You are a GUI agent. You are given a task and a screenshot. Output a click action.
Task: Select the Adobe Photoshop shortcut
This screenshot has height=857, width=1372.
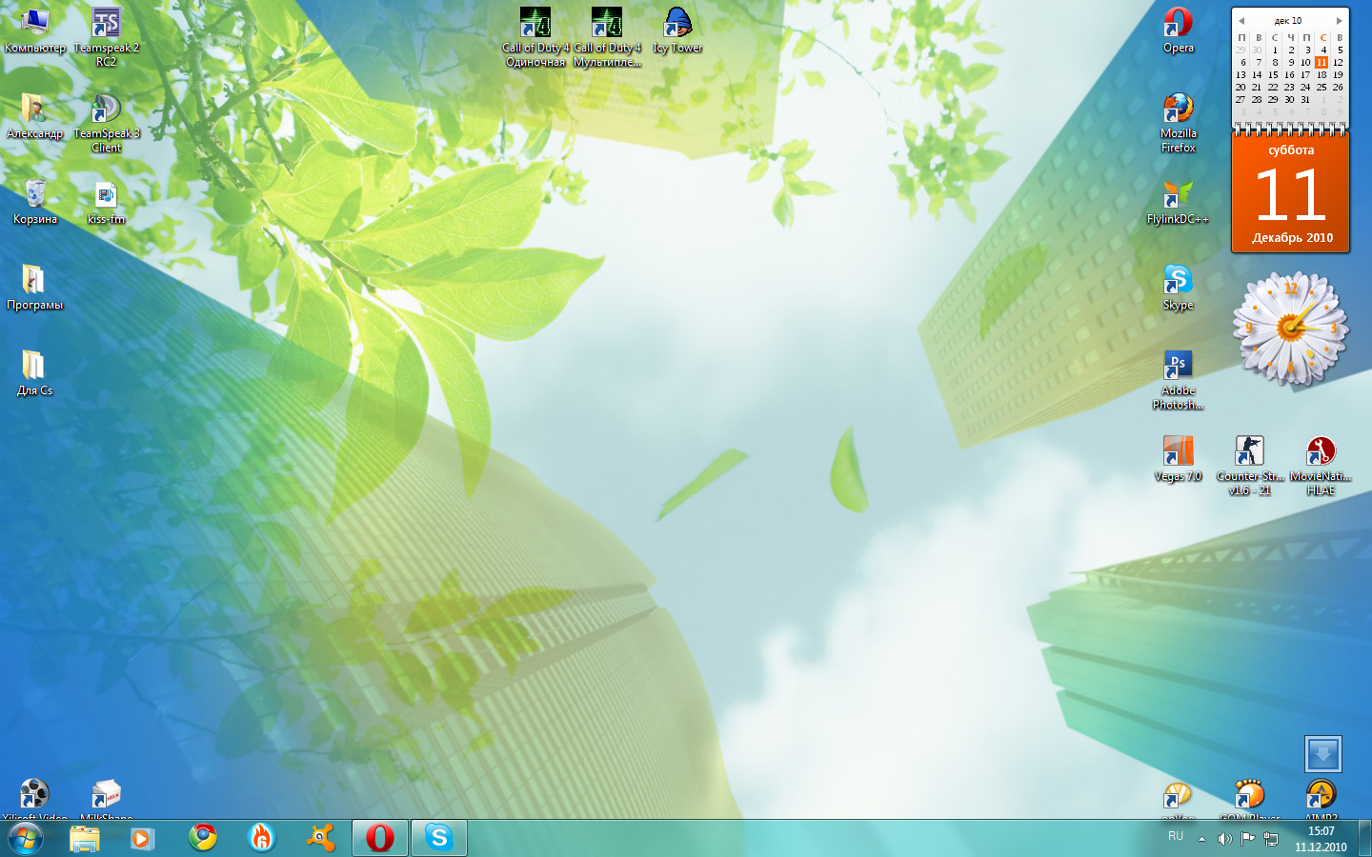click(x=1178, y=367)
